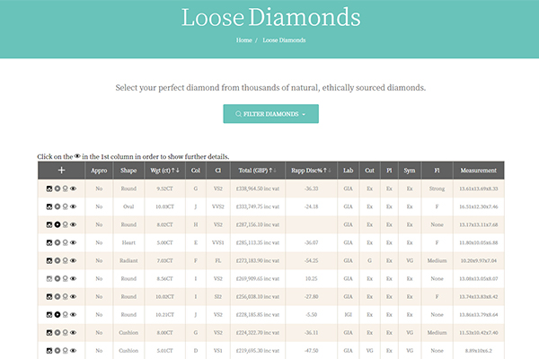Click the 13.61x13.69x8.33 measurement cell
This screenshot has width=539, height=359.
point(479,188)
